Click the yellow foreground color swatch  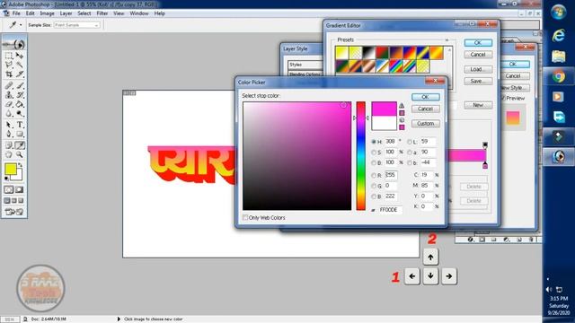[x=11, y=170]
